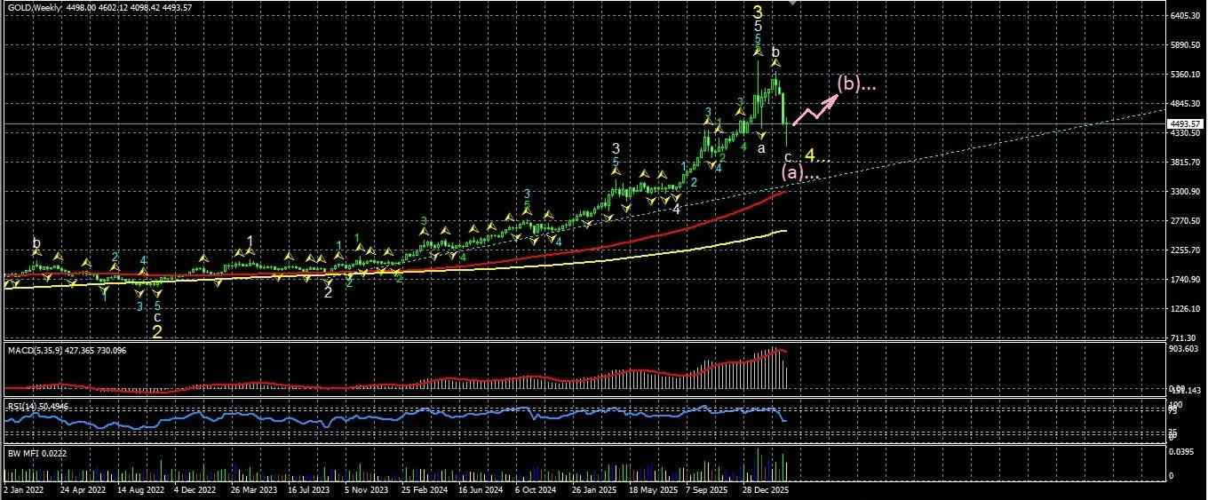Viewport: 1208px width, 500px height.
Task: Click the 5360.10 price axis label
Action: click(1187, 75)
